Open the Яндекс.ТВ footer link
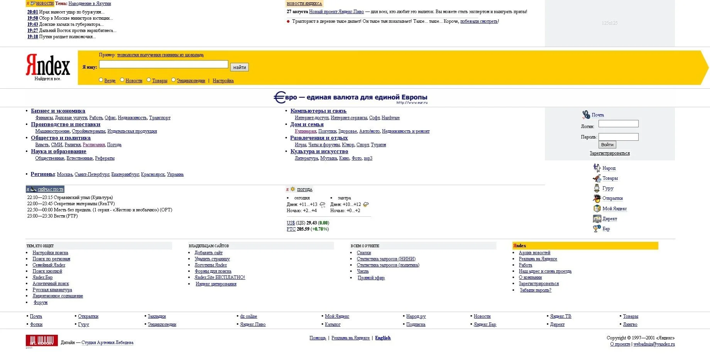 (560, 316)
